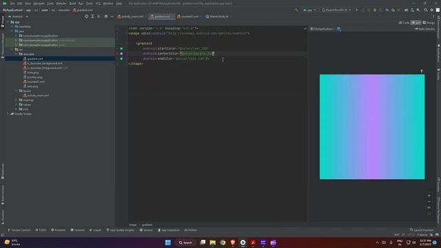Switch to MainActivity.kt editor tab
This screenshot has width=441, height=248.
pyautogui.click(x=217, y=17)
